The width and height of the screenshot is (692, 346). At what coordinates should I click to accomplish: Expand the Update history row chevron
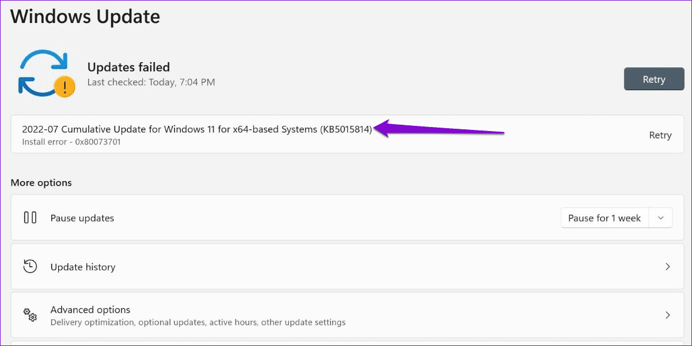(667, 266)
